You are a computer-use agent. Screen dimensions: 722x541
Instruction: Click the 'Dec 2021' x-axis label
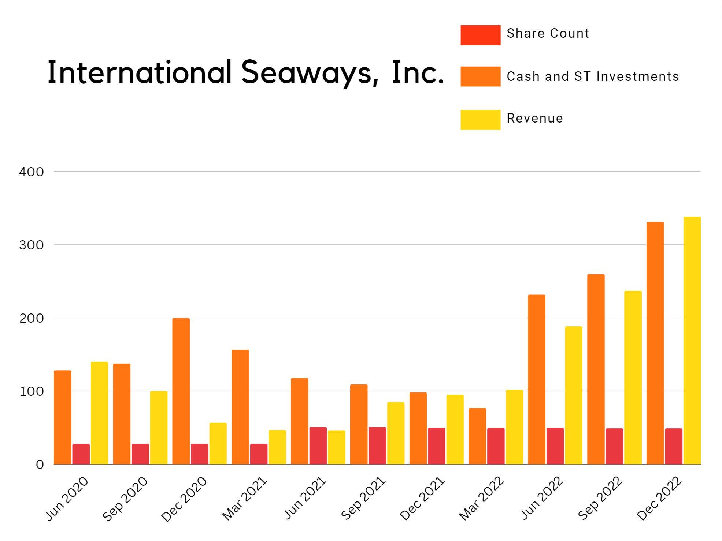(422, 499)
